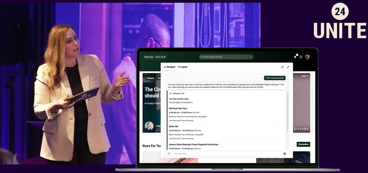Open the apps grid menu

point(301,57)
